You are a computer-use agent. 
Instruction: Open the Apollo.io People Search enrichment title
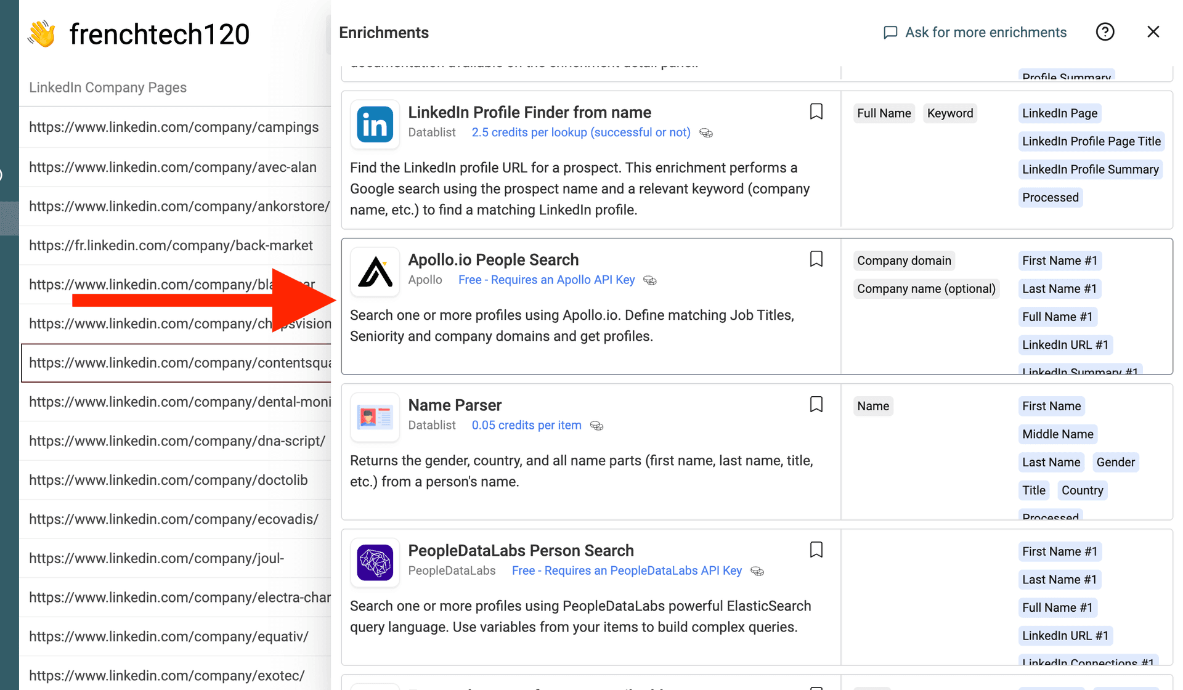493,260
